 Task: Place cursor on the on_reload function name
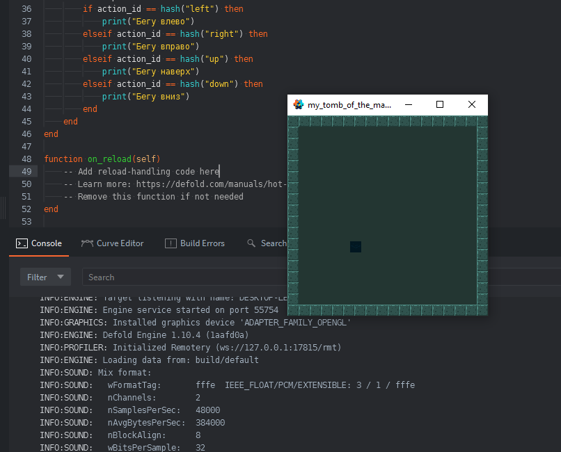click(x=109, y=159)
